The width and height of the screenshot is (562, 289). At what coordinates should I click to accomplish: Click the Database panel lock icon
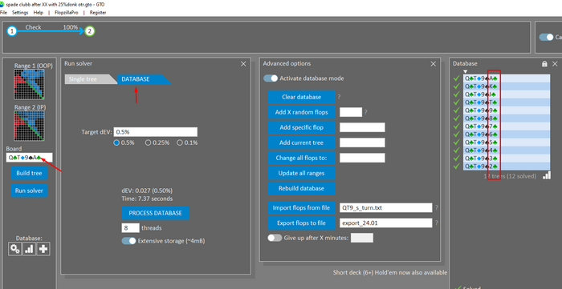[x=544, y=63]
